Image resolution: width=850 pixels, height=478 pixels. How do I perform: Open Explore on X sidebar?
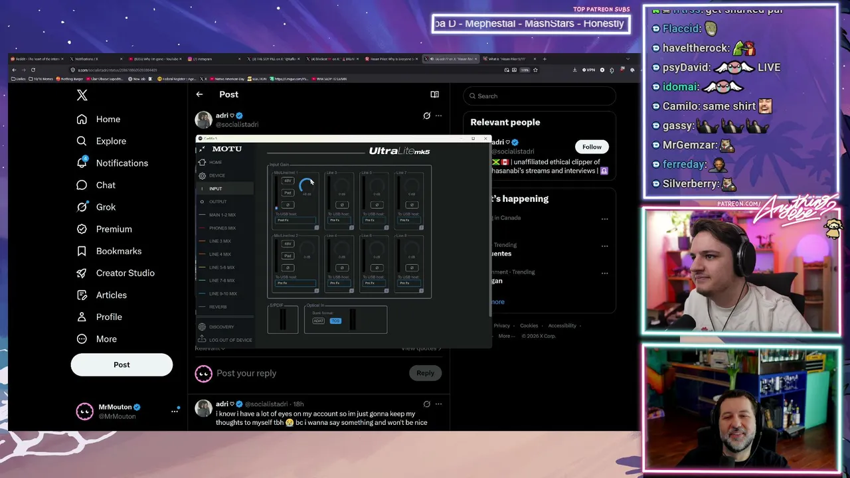tap(102, 141)
